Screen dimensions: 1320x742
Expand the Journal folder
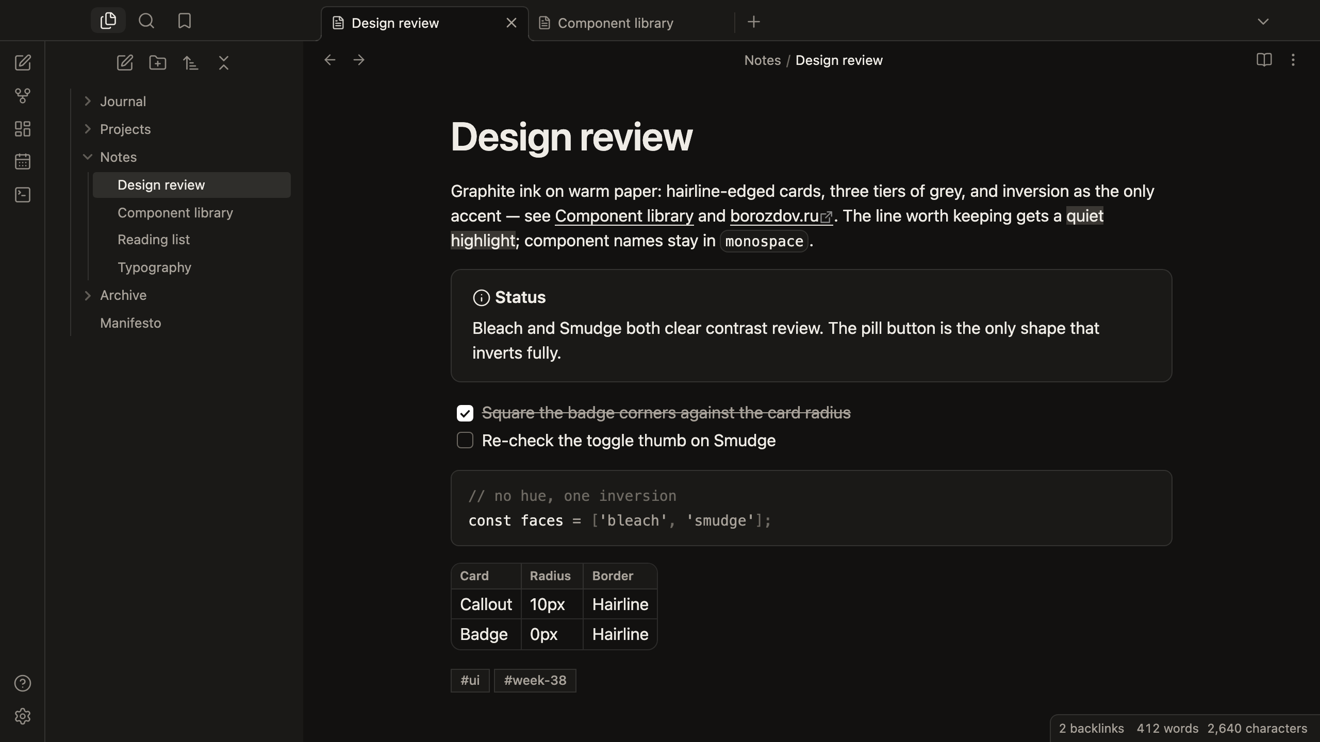tap(88, 101)
